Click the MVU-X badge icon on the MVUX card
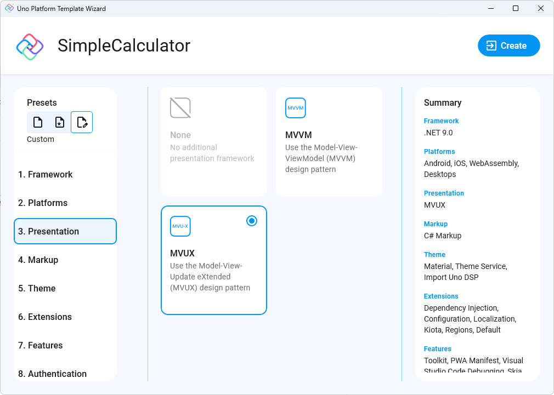 (x=180, y=226)
